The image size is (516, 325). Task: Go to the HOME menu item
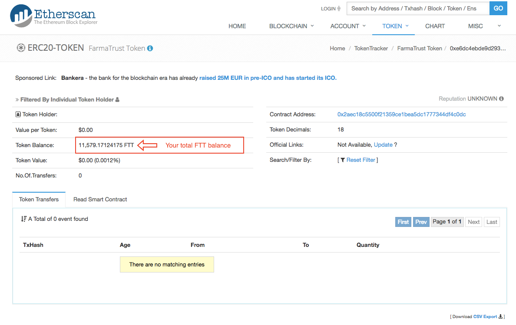[237, 26]
